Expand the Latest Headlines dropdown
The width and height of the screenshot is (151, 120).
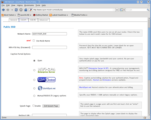click(67, 15)
